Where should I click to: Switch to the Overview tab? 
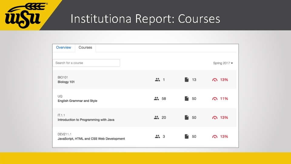64,47
